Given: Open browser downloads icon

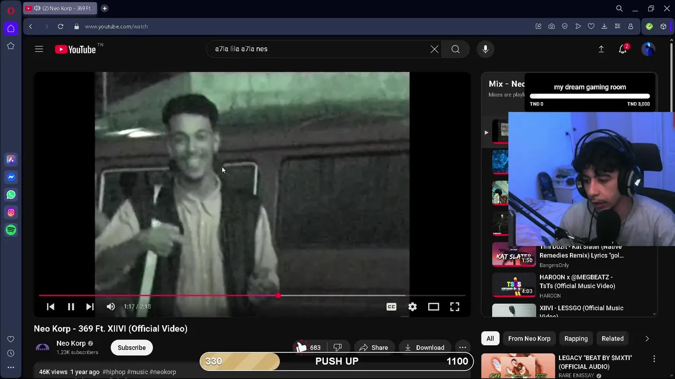Looking at the screenshot, I should click(x=604, y=26).
